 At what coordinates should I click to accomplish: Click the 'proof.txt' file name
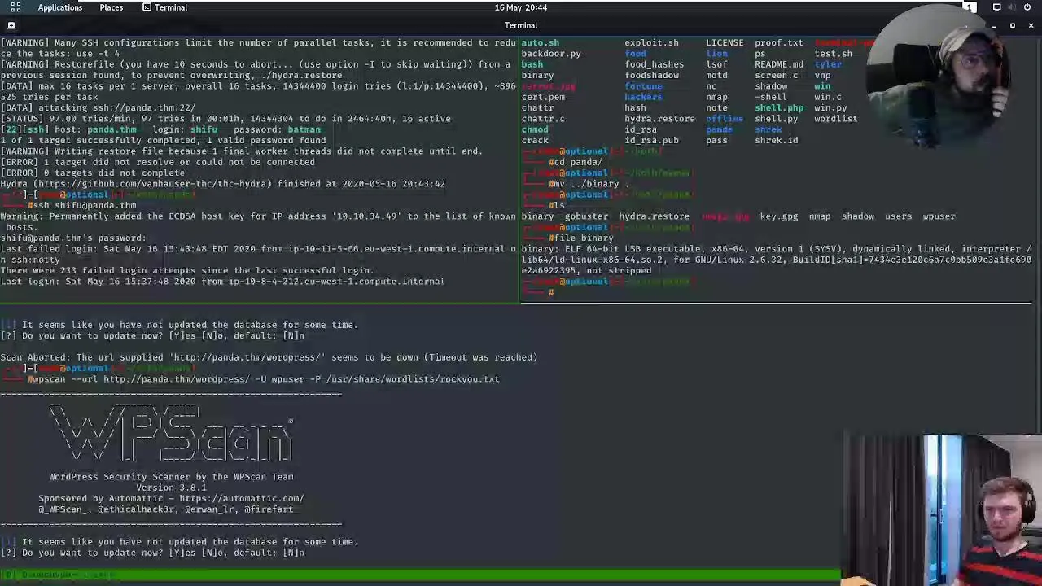coord(778,42)
